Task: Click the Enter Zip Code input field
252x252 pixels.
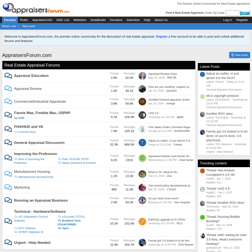Action: (232, 13)
